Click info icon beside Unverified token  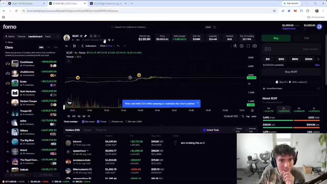318,88
